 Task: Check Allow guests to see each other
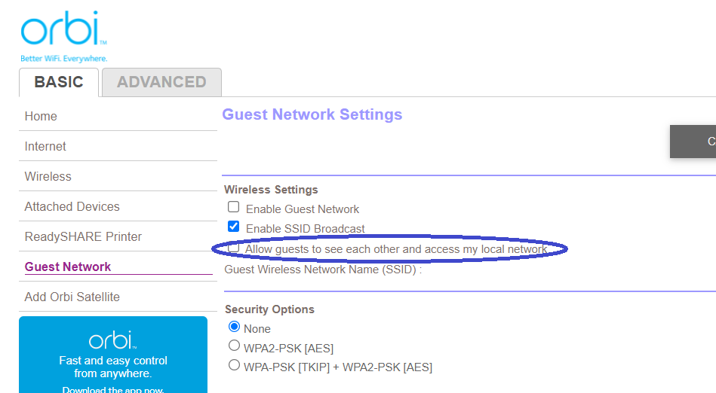tap(233, 248)
